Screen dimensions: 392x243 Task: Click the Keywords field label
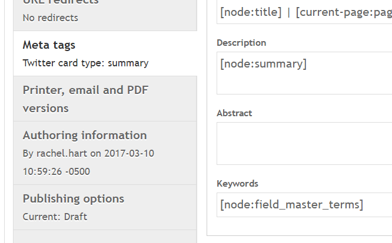click(237, 183)
